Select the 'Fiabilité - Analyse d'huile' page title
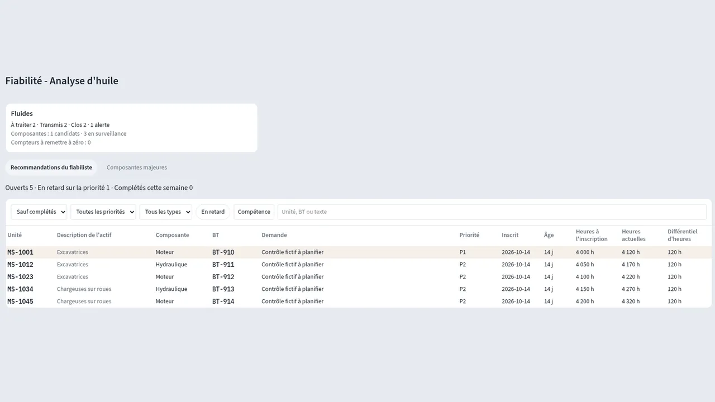Screen dimensions: 715x402 pos(62,81)
